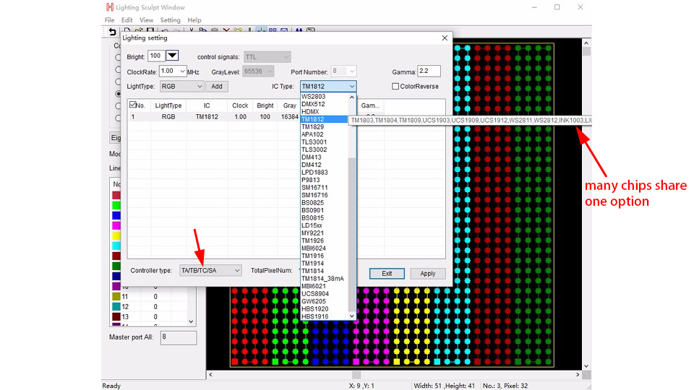Select the filled radio button on left panel

pyautogui.click(x=118, y=94)
